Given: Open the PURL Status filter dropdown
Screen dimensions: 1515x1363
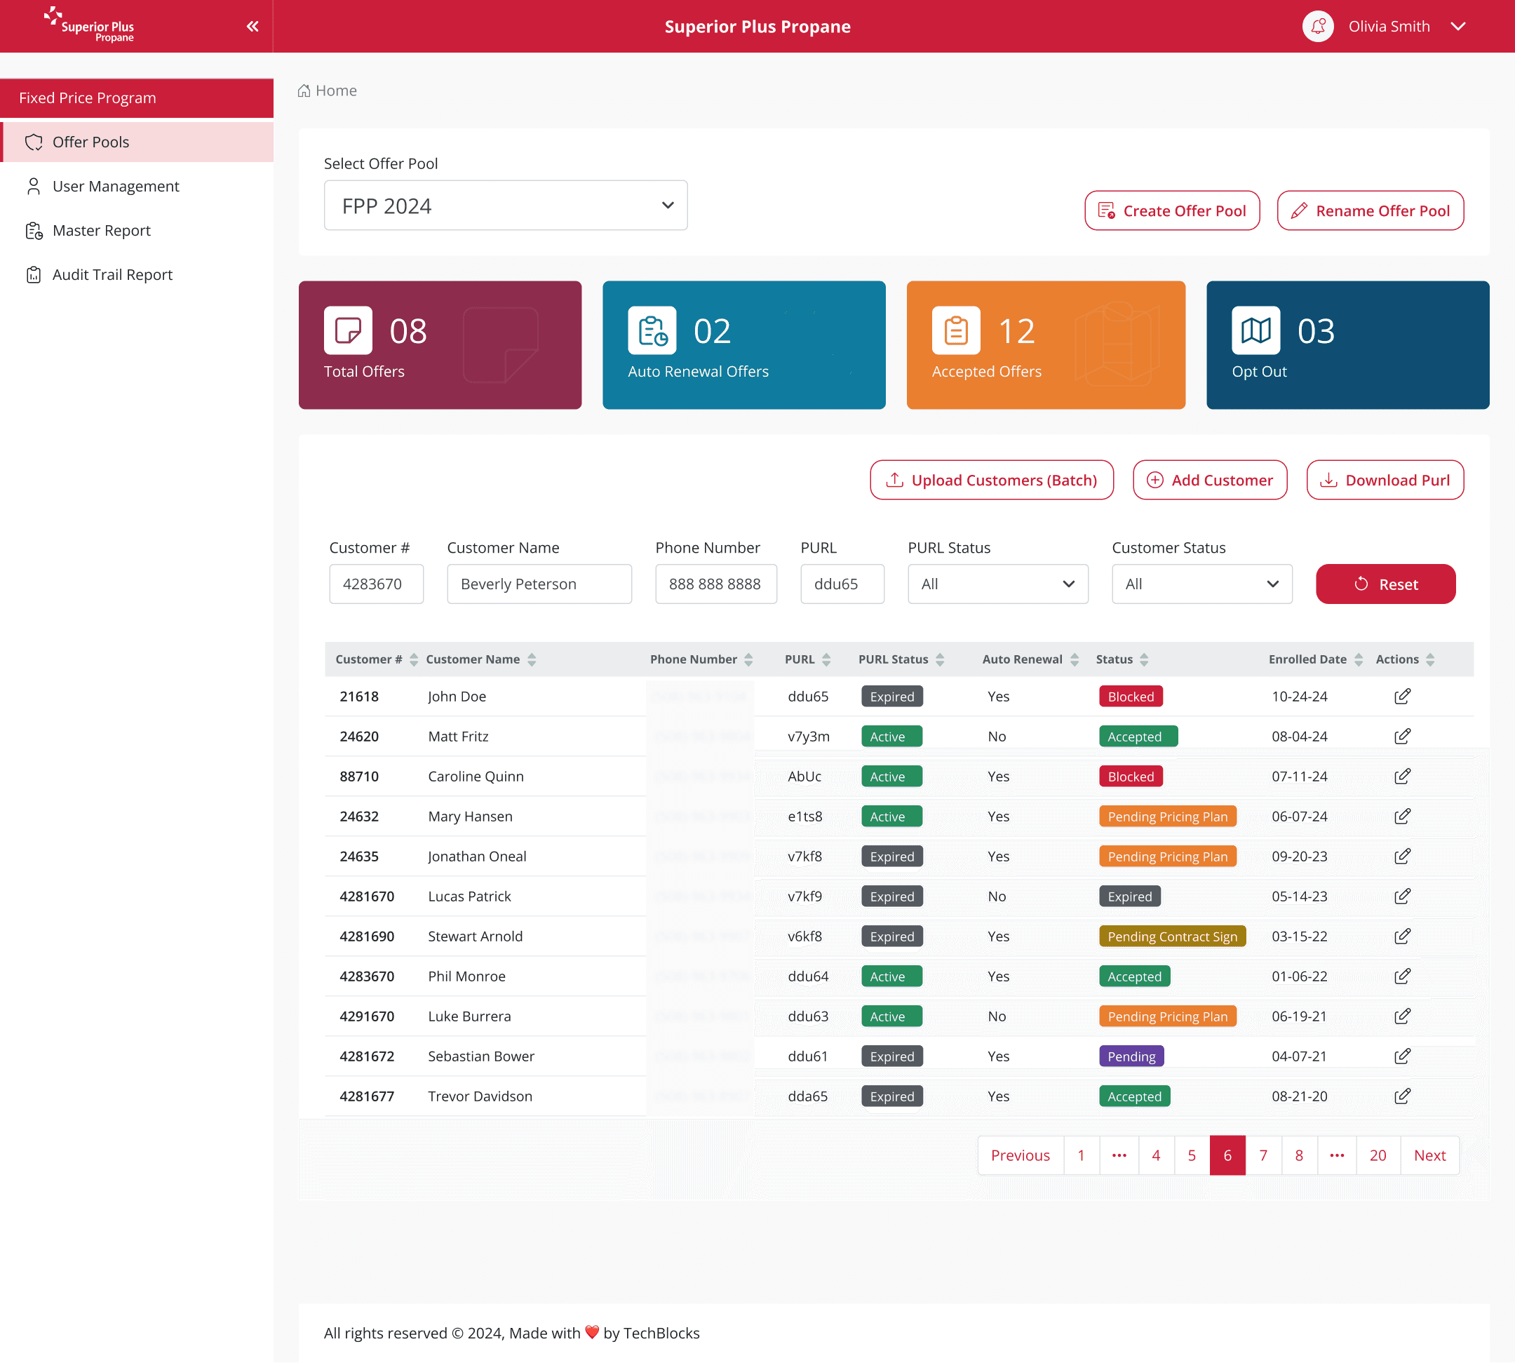Looking at the screenshot, I should tap(997, 584).
